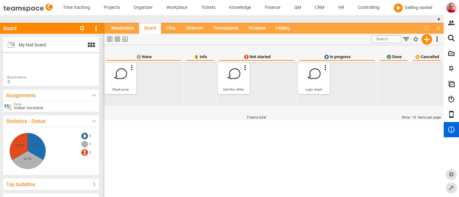Open Call Mrs. Miller card options menu
The width and height of the screenshot is (459, 197).
click(x=245, y=67)
